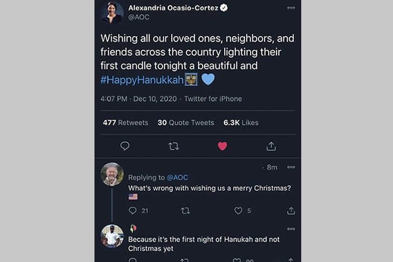Open the 6.3K Likes list
Viewport: 393px width, 262px height.
[x=241, y=123]
